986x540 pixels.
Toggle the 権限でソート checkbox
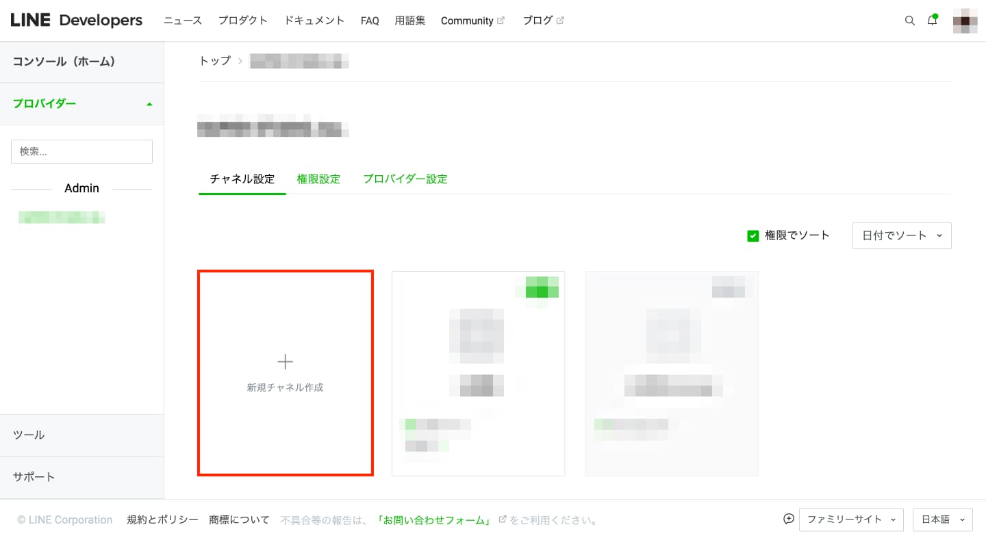pyautogui.click(x=753, y=236)
